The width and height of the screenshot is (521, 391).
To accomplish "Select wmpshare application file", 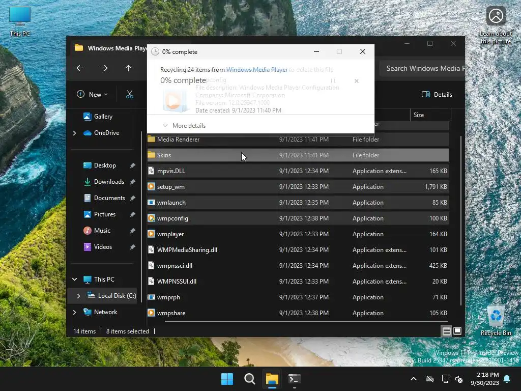I will 298,313.
